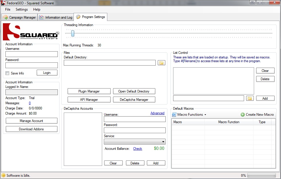The image size is (281, 179).
Task: Click the Squared Software logo
Action: point(31,32)
